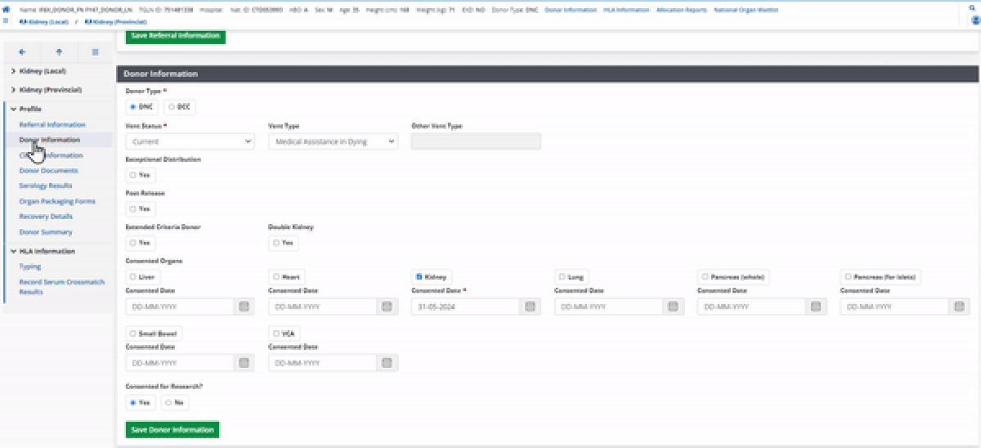Open calendar picker for Kidney consented date
Screen dimensions: 981x448
coord(530,307)
